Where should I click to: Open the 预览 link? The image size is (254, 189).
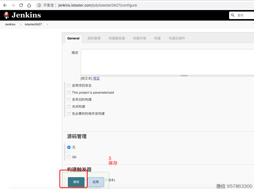(96, 79)
